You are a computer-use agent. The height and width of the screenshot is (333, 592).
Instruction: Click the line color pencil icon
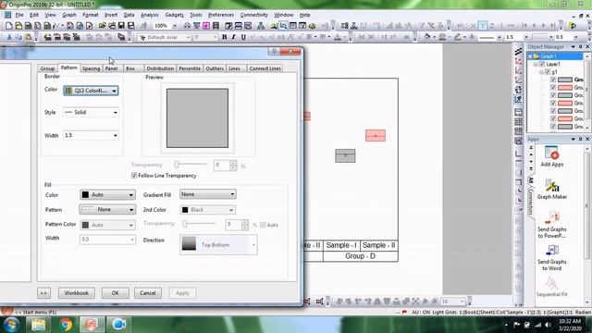[458, 37]
